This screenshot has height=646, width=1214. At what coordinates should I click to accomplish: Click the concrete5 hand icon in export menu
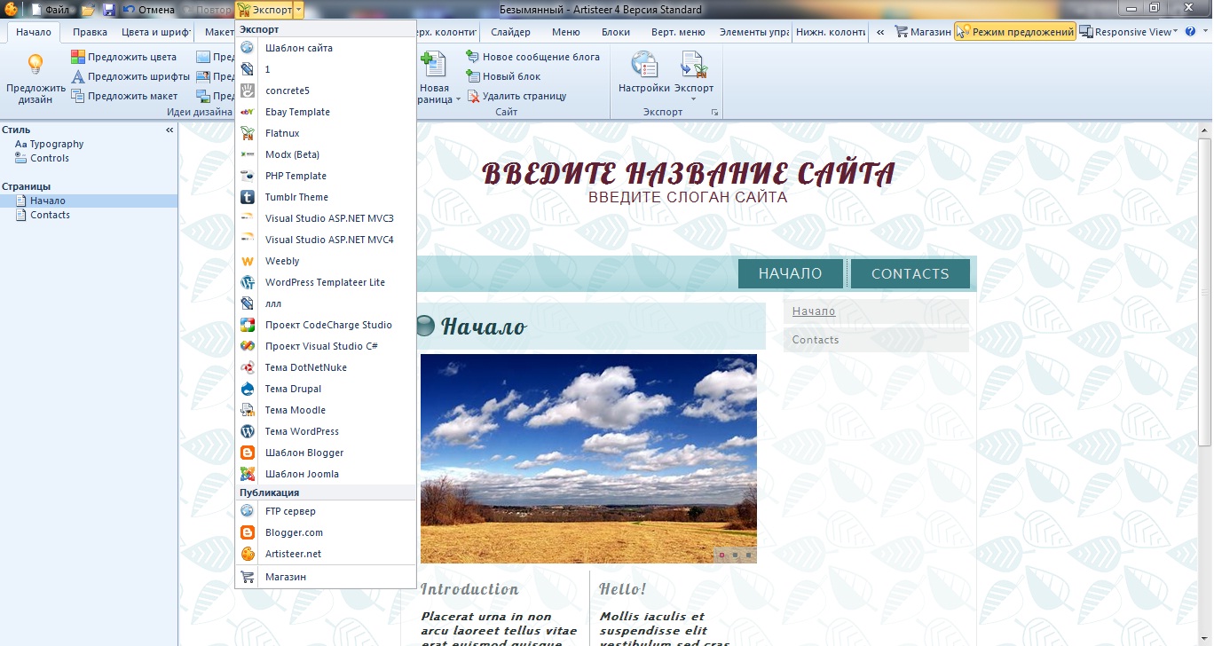[248, 91]
